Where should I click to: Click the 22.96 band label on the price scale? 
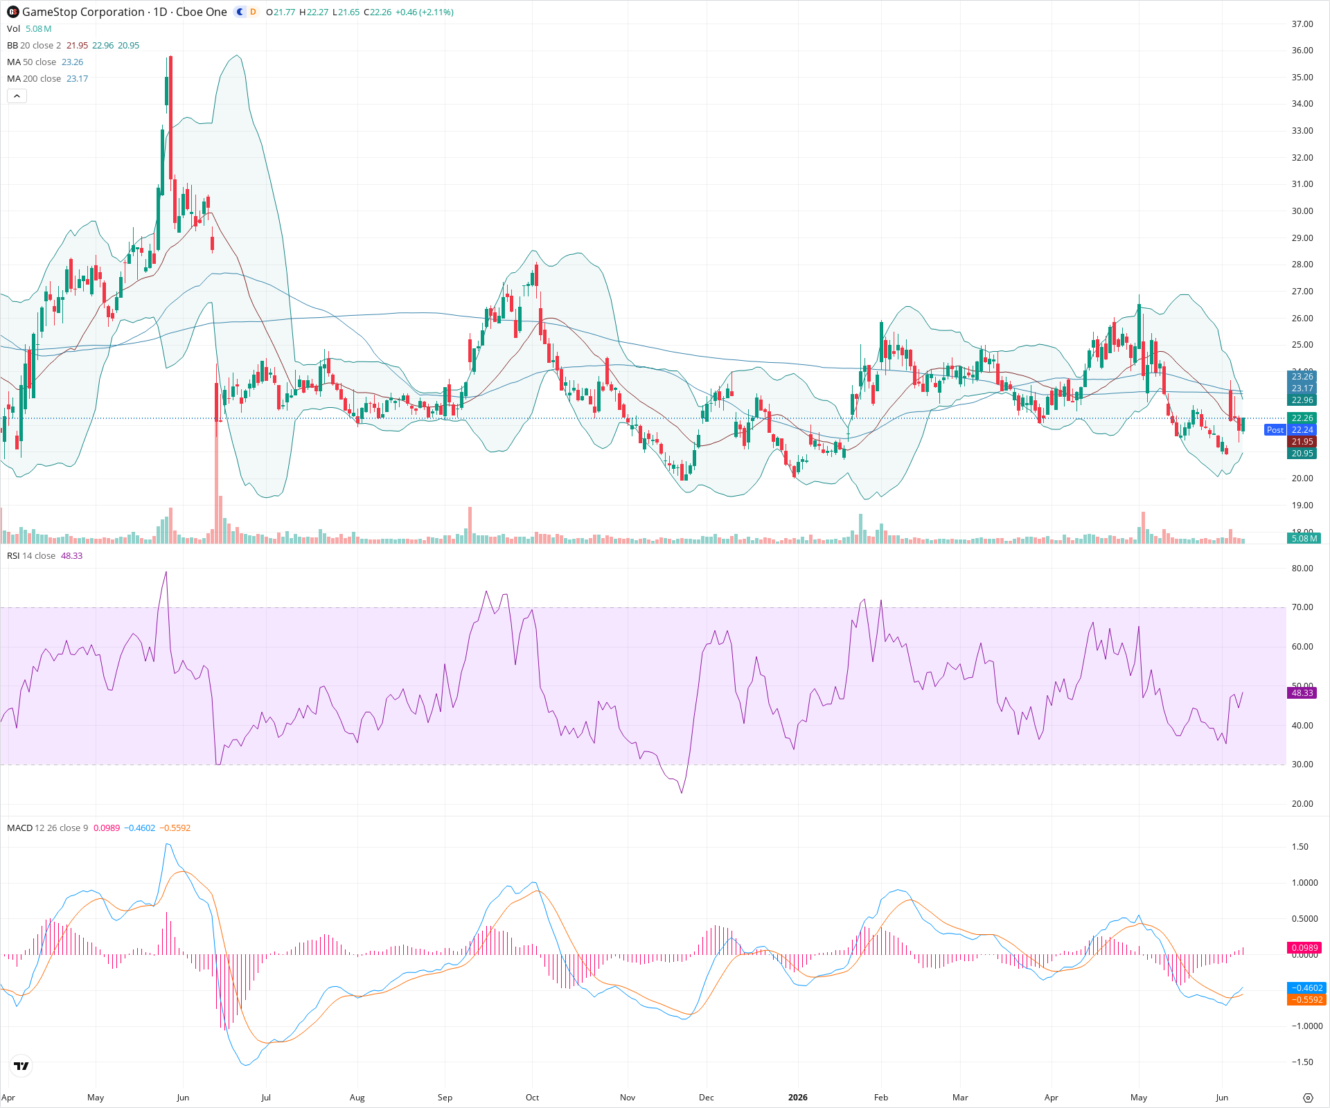click(1302, 400)
